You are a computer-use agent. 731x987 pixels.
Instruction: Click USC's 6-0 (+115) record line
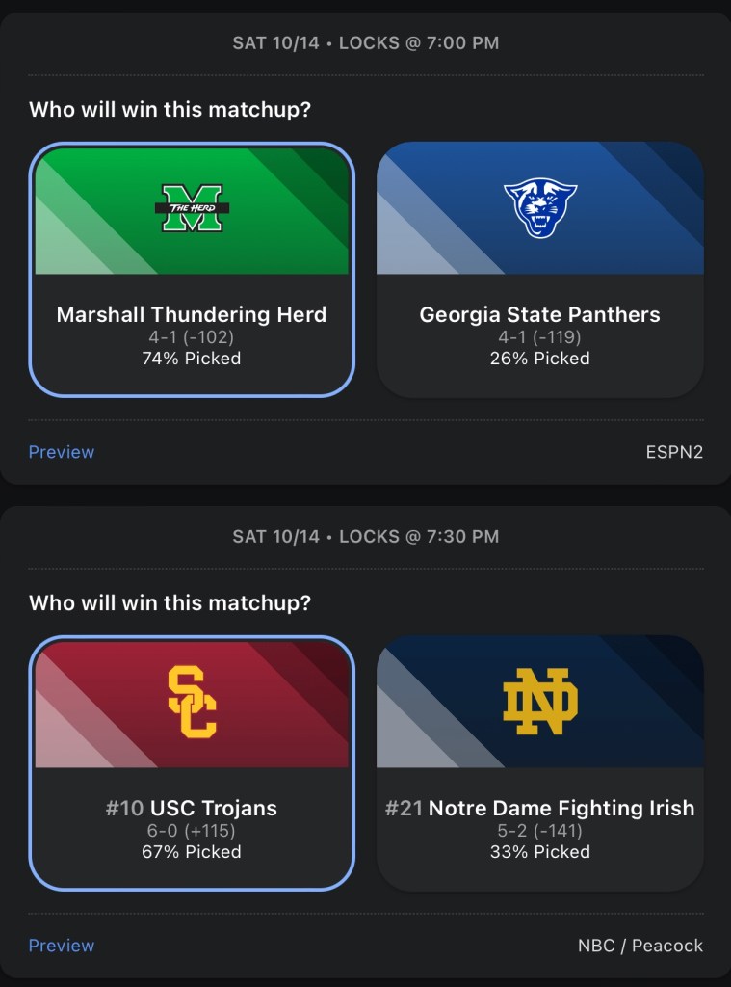192,831
